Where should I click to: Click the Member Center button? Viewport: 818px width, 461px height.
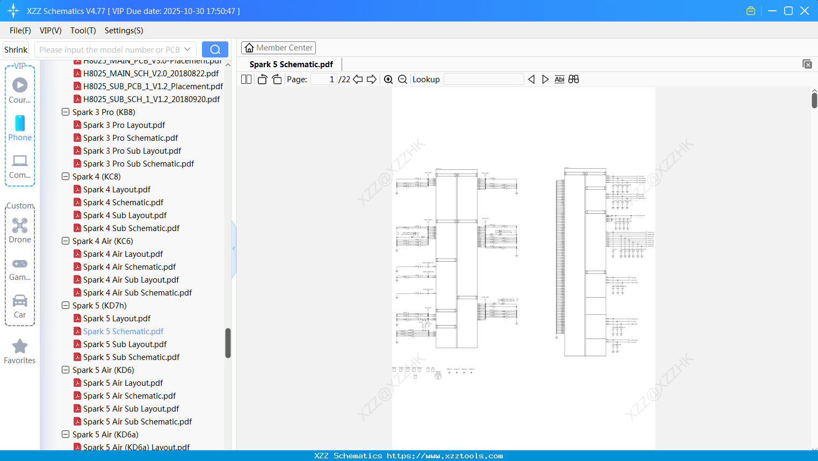278,47
